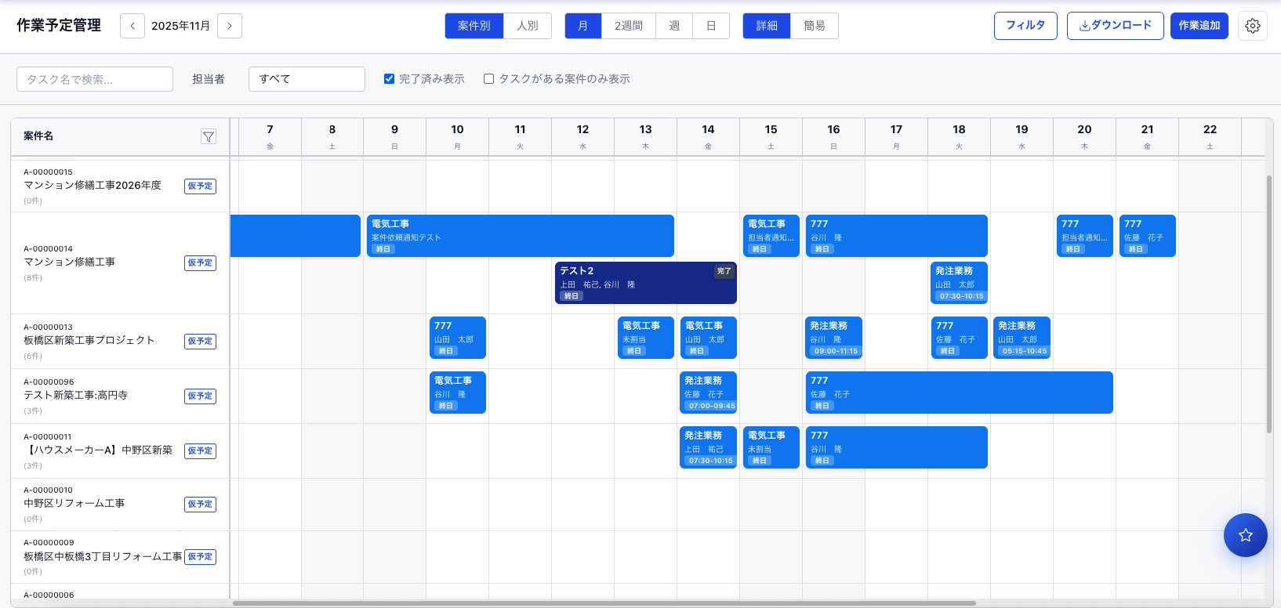Go to previous month with left chevron
Image resolution: width=1281 pixels, height=608 pixels.
coord(132,26)
